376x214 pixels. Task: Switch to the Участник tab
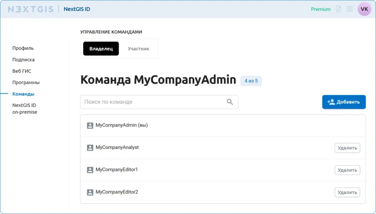[x=138, y=49]
